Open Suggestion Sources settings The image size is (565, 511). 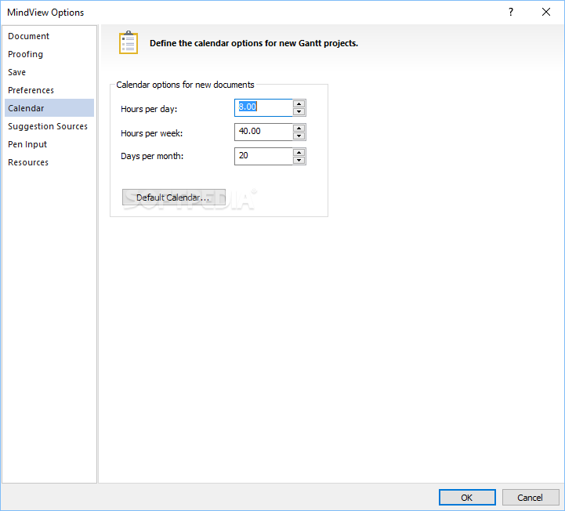tap(49, 126)
